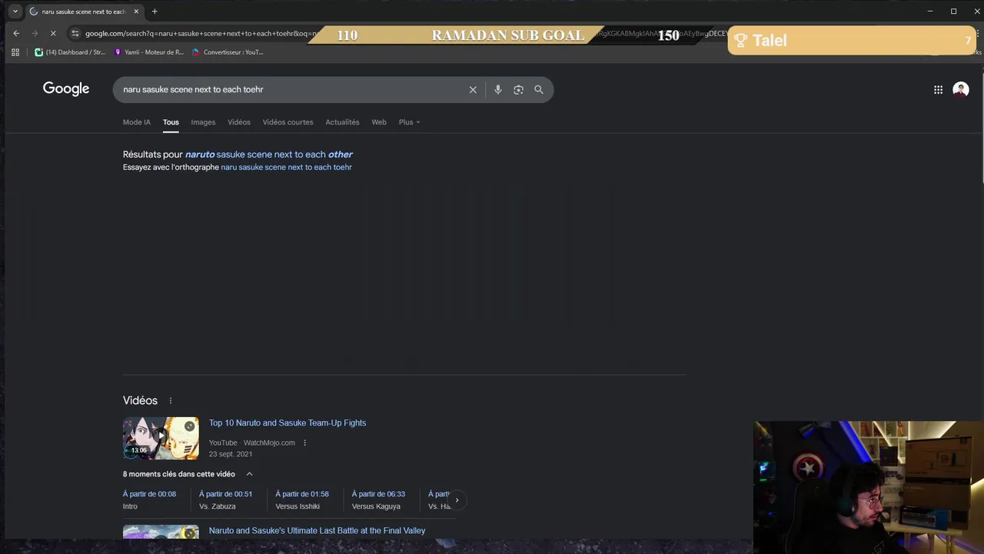Focus the Google search input field
This screenshot has width=984, height=554.
coord(292,90)
